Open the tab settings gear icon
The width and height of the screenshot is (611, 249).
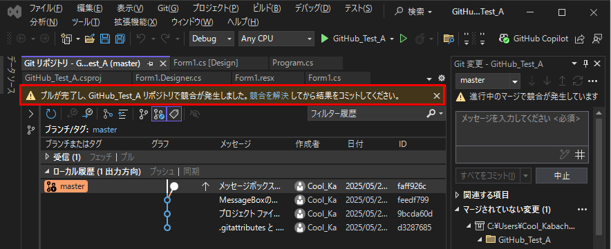point(441,78)
